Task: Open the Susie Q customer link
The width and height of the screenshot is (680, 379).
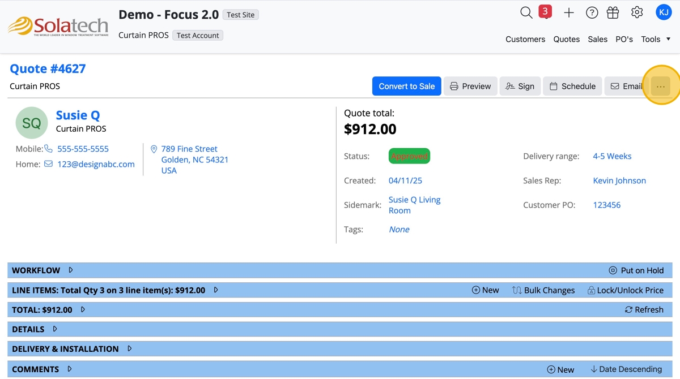Action: point(78,115)
